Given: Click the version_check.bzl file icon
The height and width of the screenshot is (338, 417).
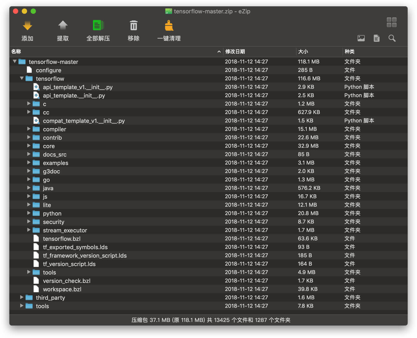Looking at the screenshot, I should pos(36,280).
